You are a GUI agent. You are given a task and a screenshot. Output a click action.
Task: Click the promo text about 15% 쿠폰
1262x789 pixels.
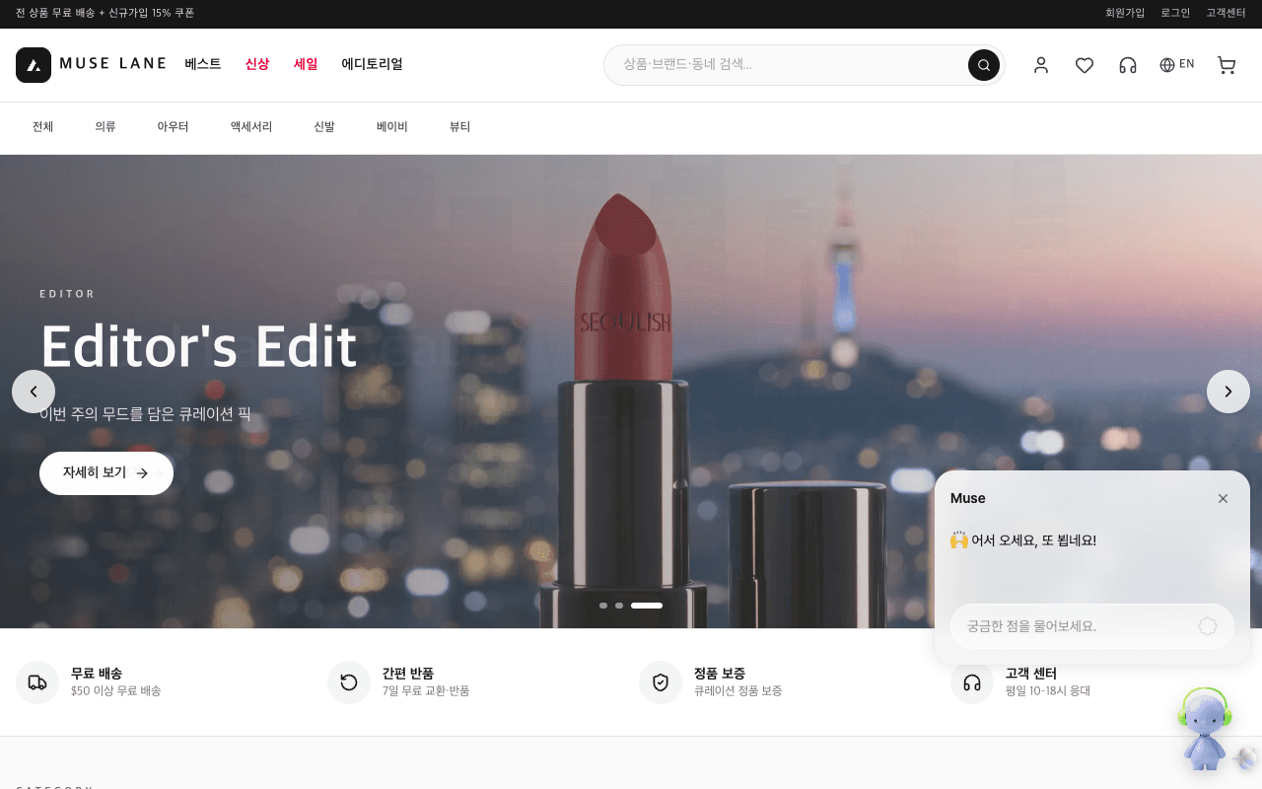[105, 13]
